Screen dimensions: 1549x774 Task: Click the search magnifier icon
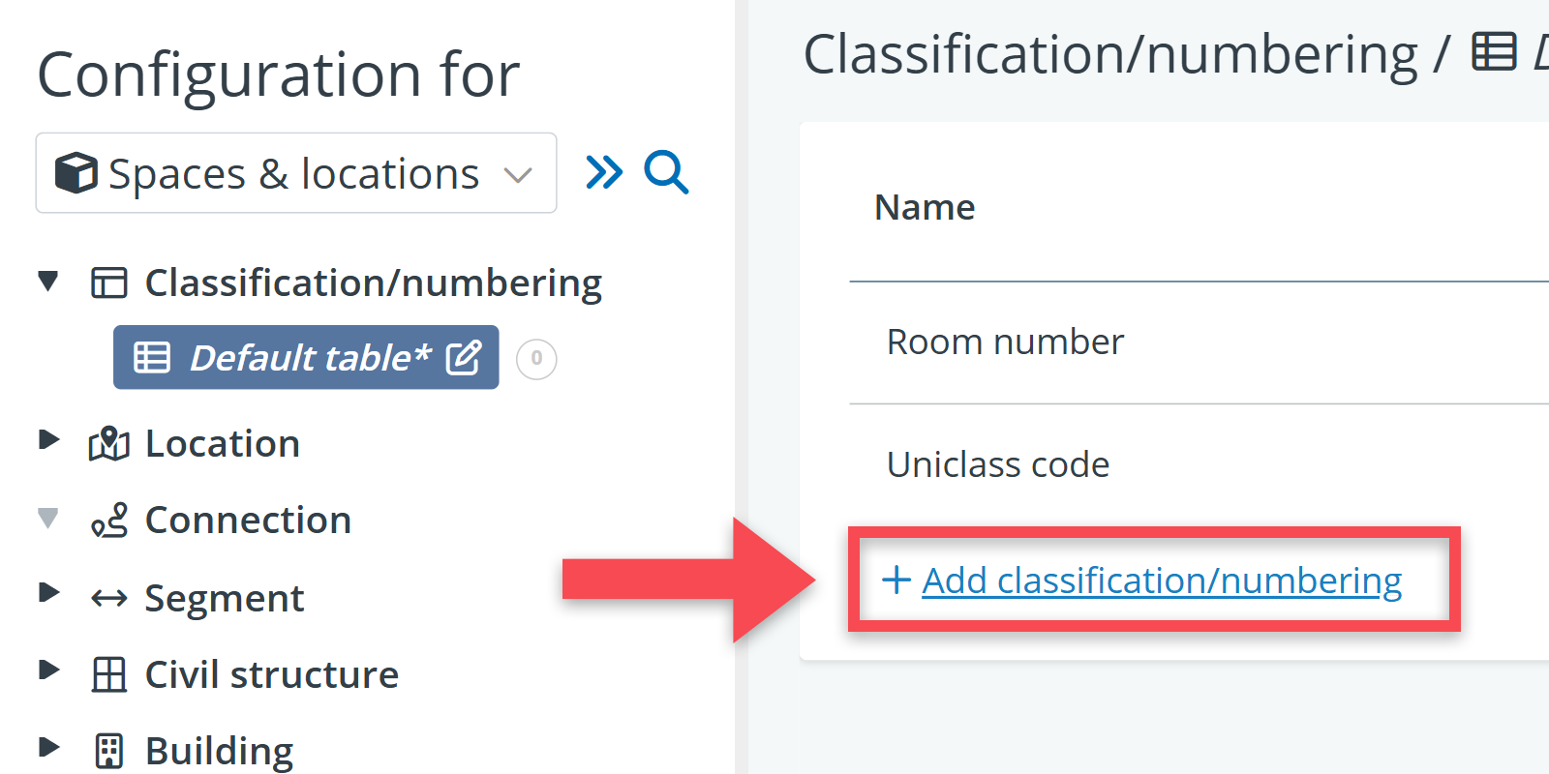coord(666,173)
